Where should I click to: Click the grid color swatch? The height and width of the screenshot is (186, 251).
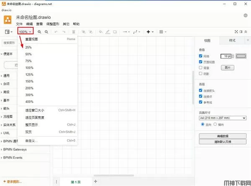[x=241, y=56]
